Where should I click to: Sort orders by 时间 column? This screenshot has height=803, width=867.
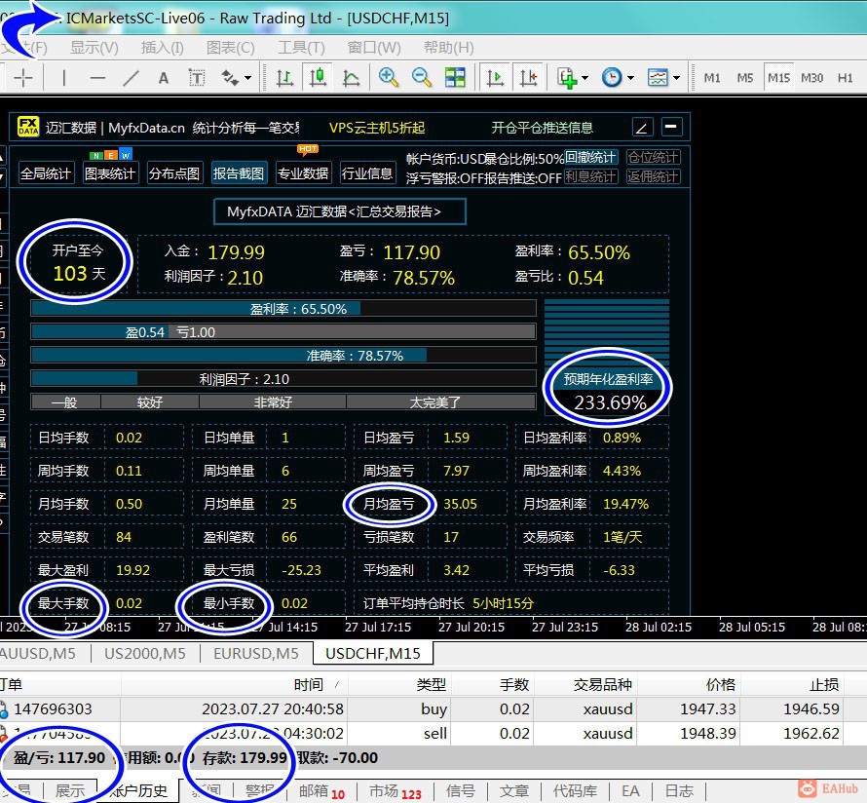pyautogui.click(x=235, y=685)
